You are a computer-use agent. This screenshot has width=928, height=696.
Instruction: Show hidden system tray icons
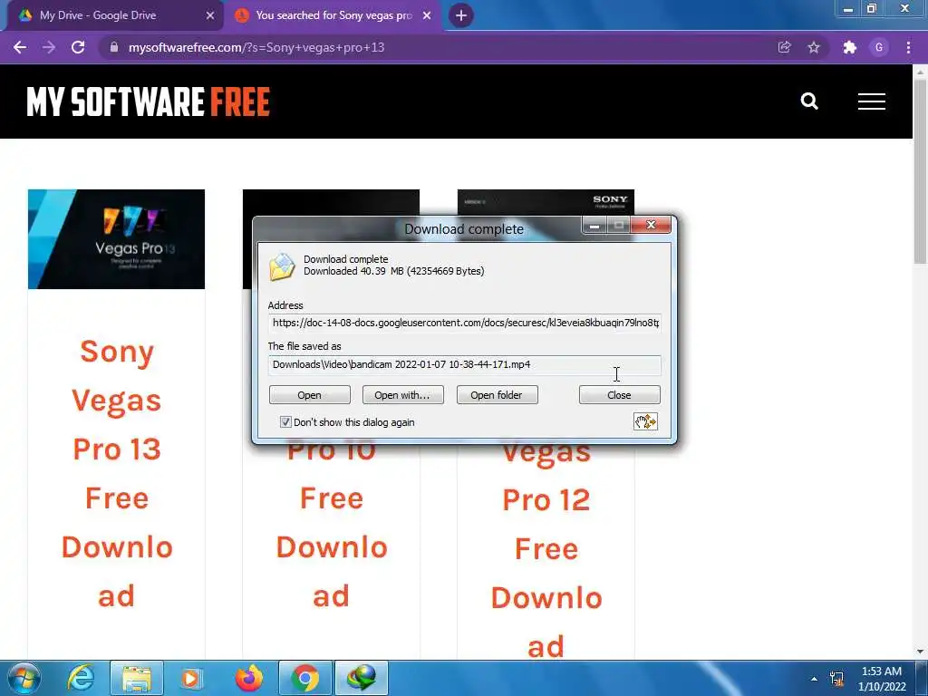click(815, 679)
